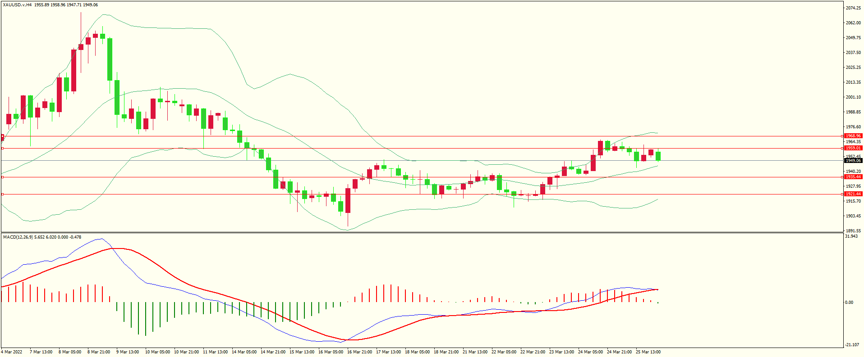864x357 pixels.
Task: Click the 18 Mar 21:00 time label
Action: (446, 352)
